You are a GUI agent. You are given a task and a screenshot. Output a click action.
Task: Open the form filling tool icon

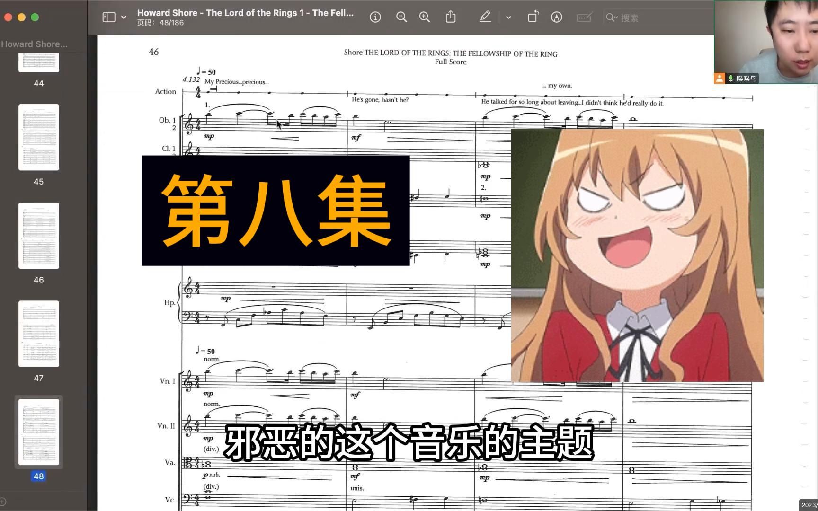[x=584, y=17]
